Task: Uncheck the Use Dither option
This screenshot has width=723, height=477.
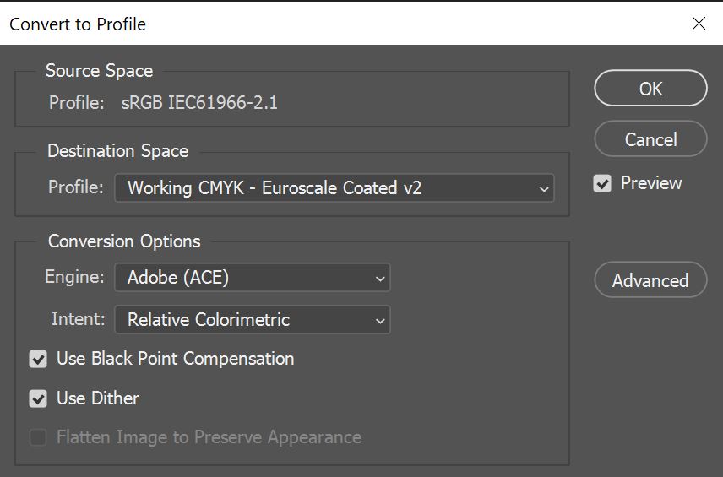Action: [x=38, y=398]
